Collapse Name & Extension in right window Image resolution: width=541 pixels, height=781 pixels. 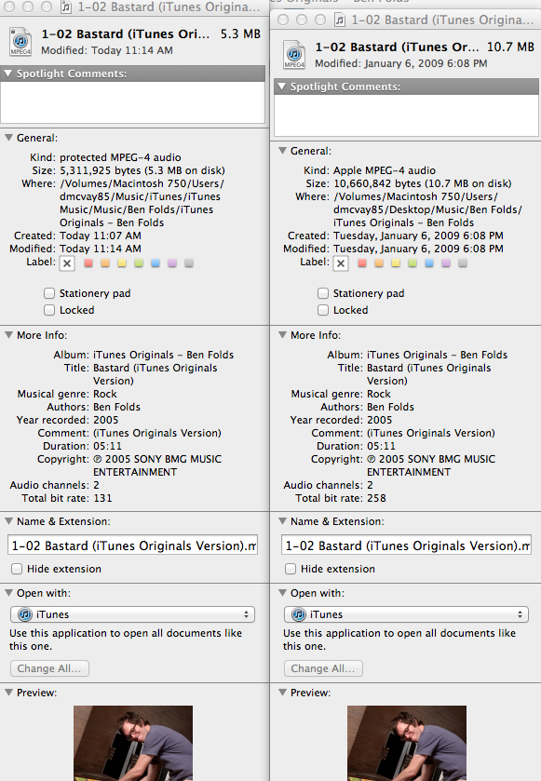[282, 521]
